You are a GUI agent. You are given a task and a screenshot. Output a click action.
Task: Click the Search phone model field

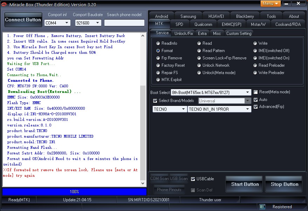[x=124, y=23]
